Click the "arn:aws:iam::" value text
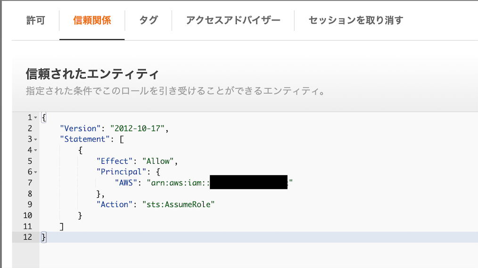This screenshot has height=268, width=478. point(178,183)
